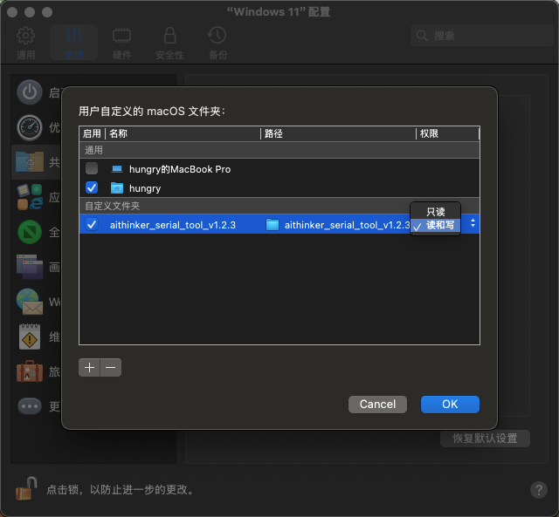Click the blue folder icon in the path column
This screenshot has width=559, height=517.
tap(273, 225)
